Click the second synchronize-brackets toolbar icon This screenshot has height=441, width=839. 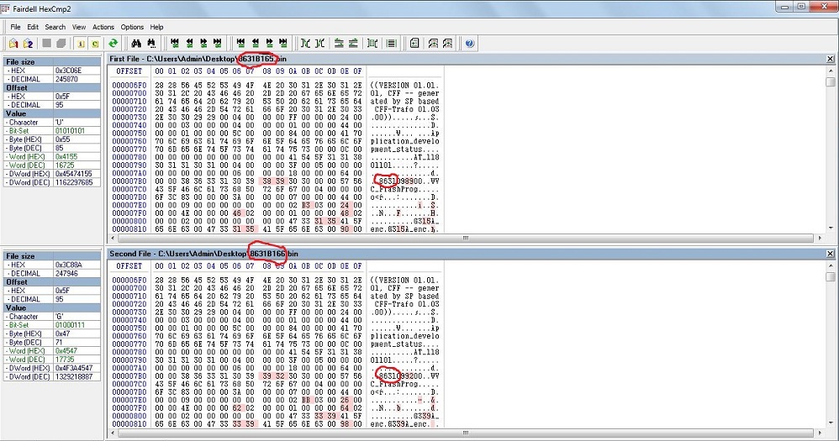click(x=320, y=44)
